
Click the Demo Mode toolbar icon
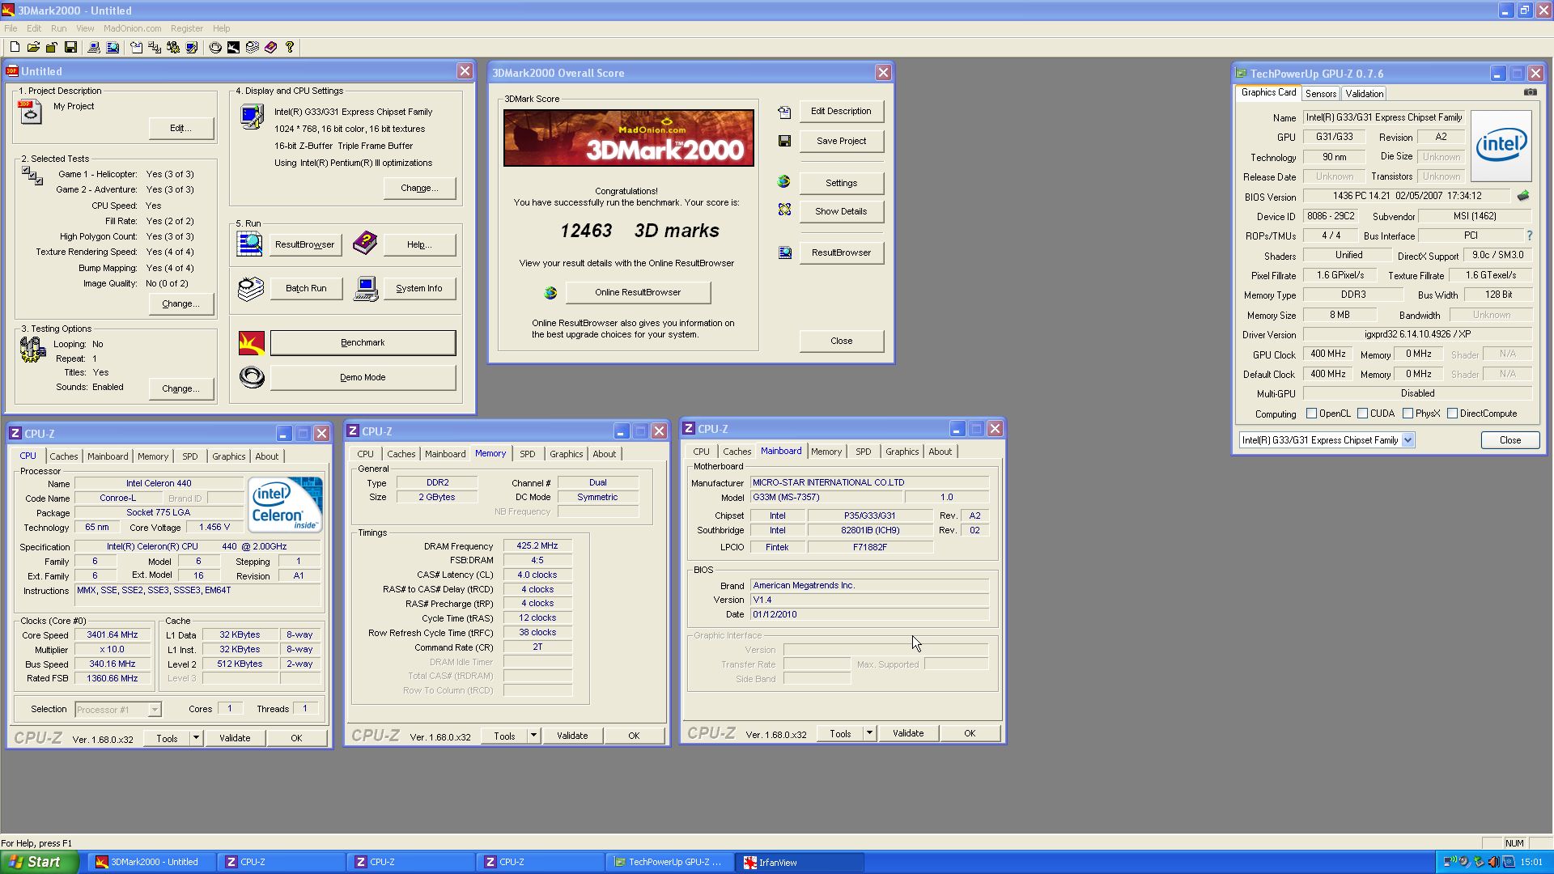click(x=215, y=48)
